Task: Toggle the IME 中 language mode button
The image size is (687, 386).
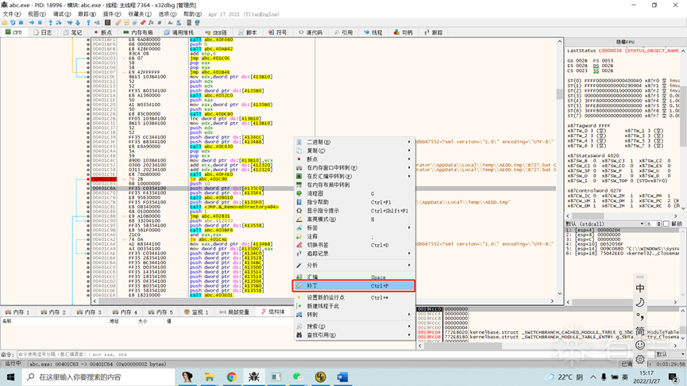Action: coord(640,288)
